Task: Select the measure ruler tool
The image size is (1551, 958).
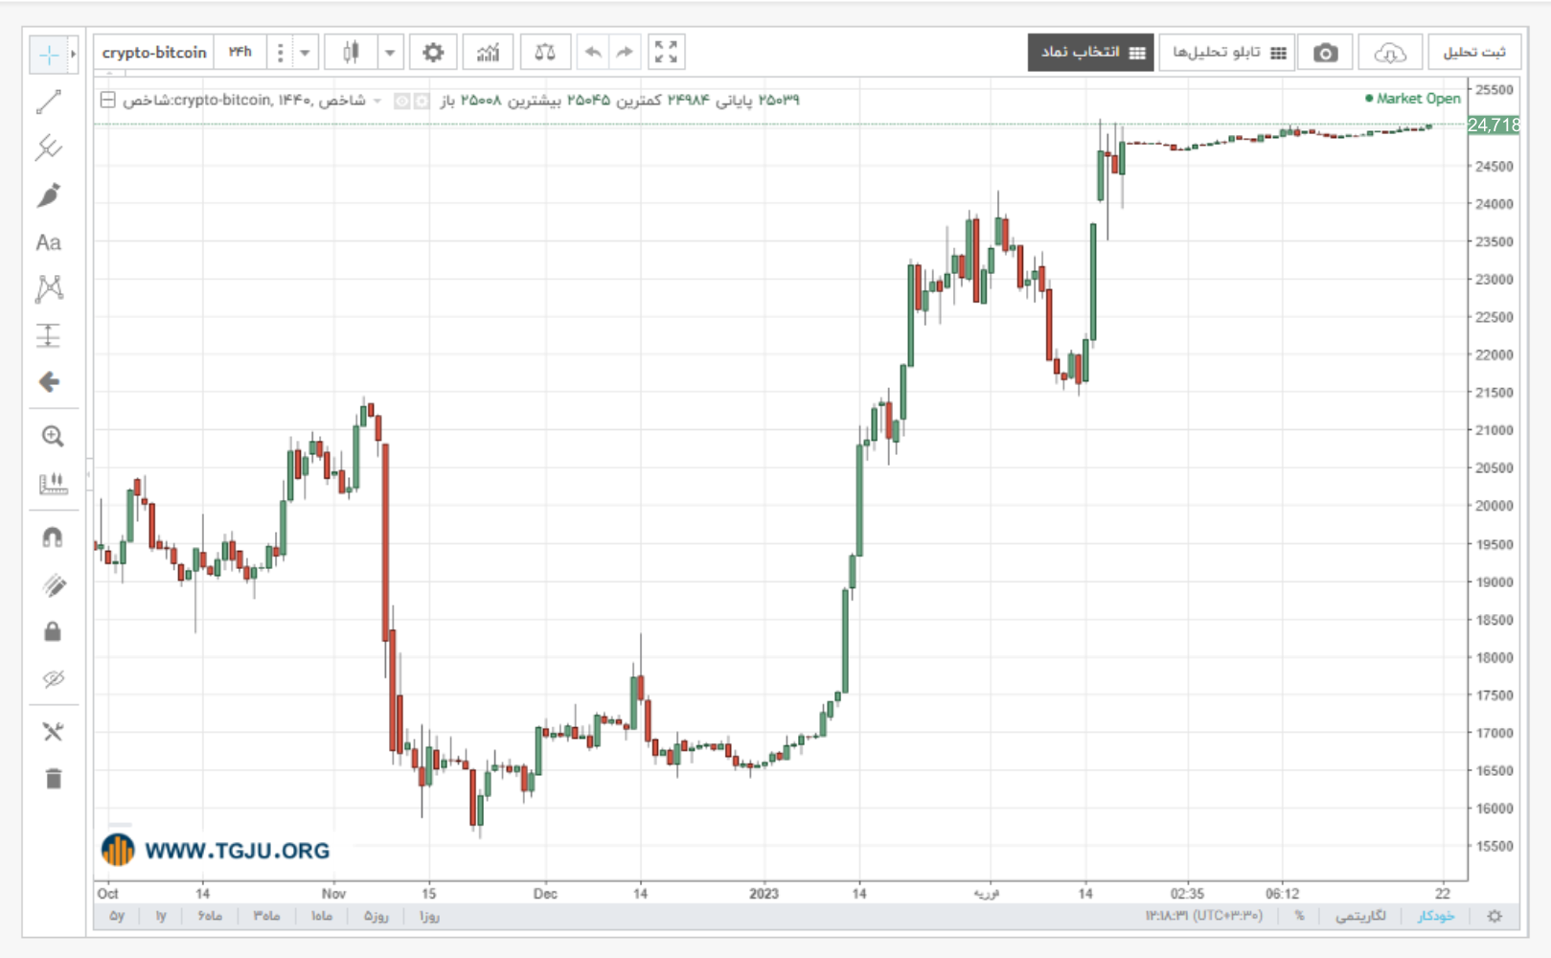Action: [x=53, y=484]
